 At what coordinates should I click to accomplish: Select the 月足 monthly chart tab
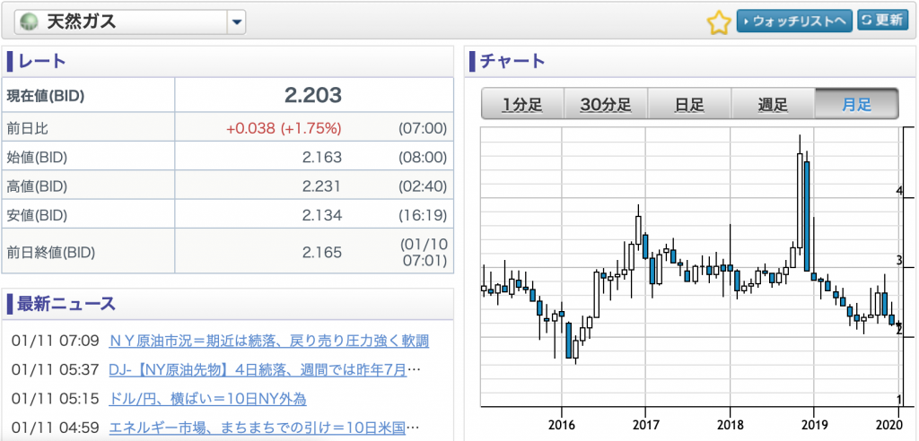[x=856, y=104]
